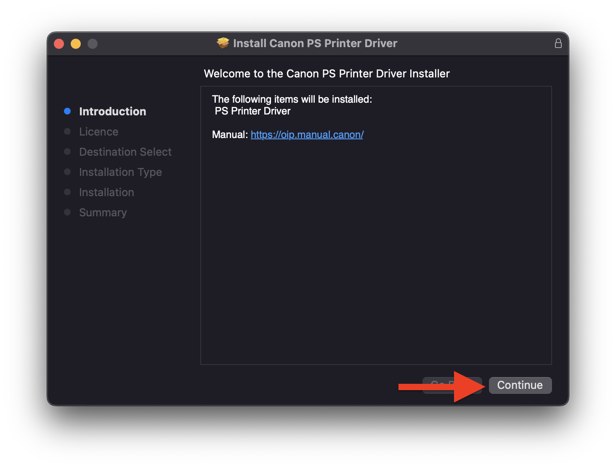Click the blue bullet beside Introduction

tap(67, 111)
